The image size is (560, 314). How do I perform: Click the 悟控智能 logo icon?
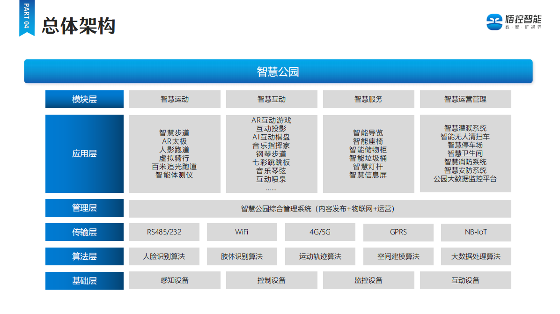click(x=494, y=22)
